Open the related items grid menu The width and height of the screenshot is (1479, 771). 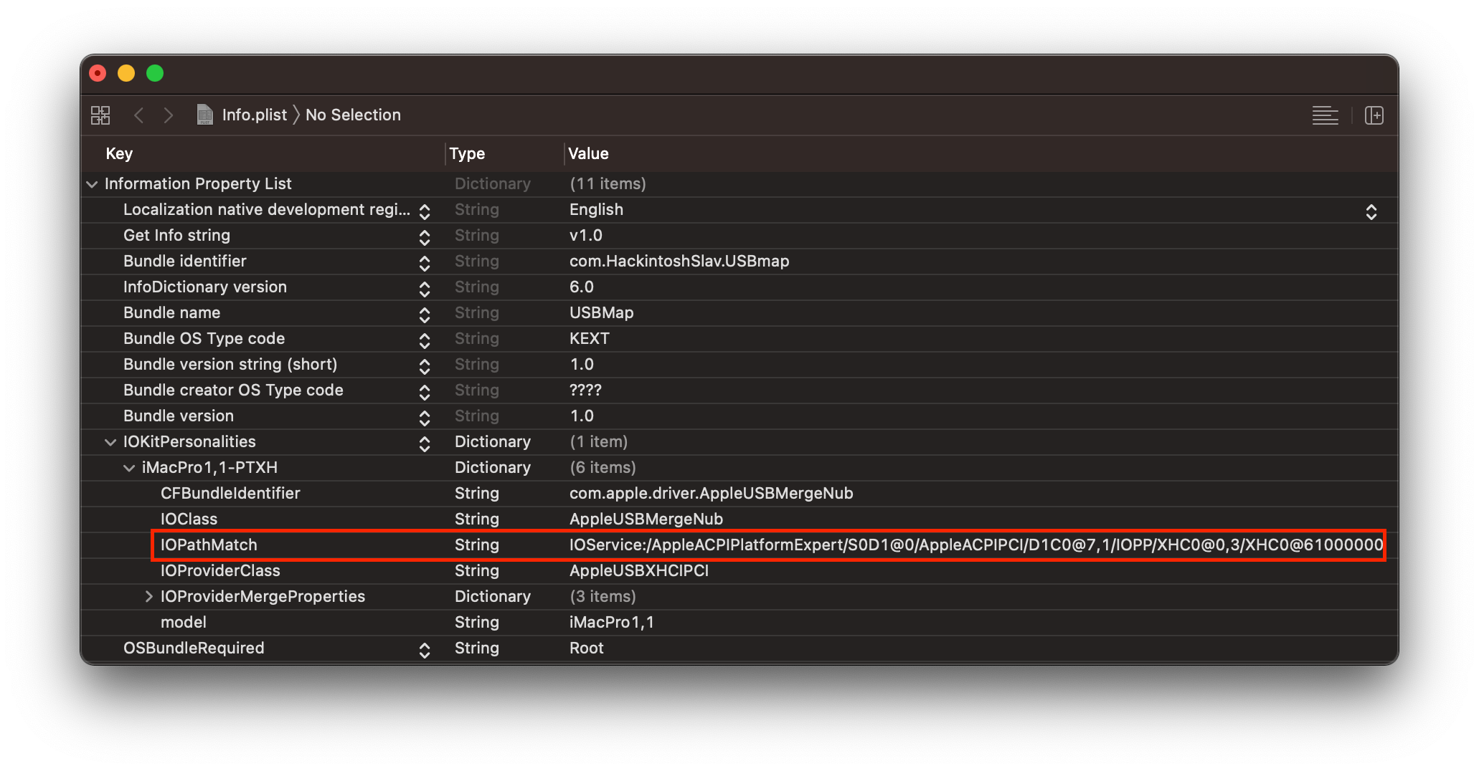100,115
